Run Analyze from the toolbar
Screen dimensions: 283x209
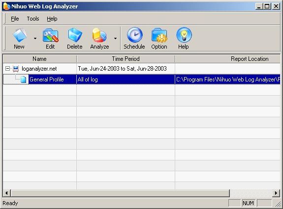pos(99,35)
